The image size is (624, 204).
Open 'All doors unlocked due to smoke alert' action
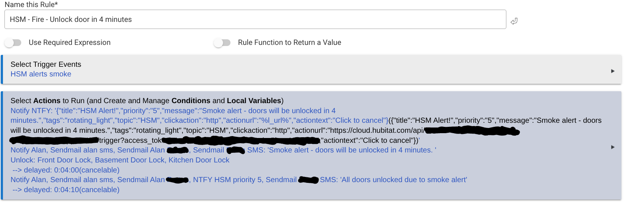pos(239,180)
